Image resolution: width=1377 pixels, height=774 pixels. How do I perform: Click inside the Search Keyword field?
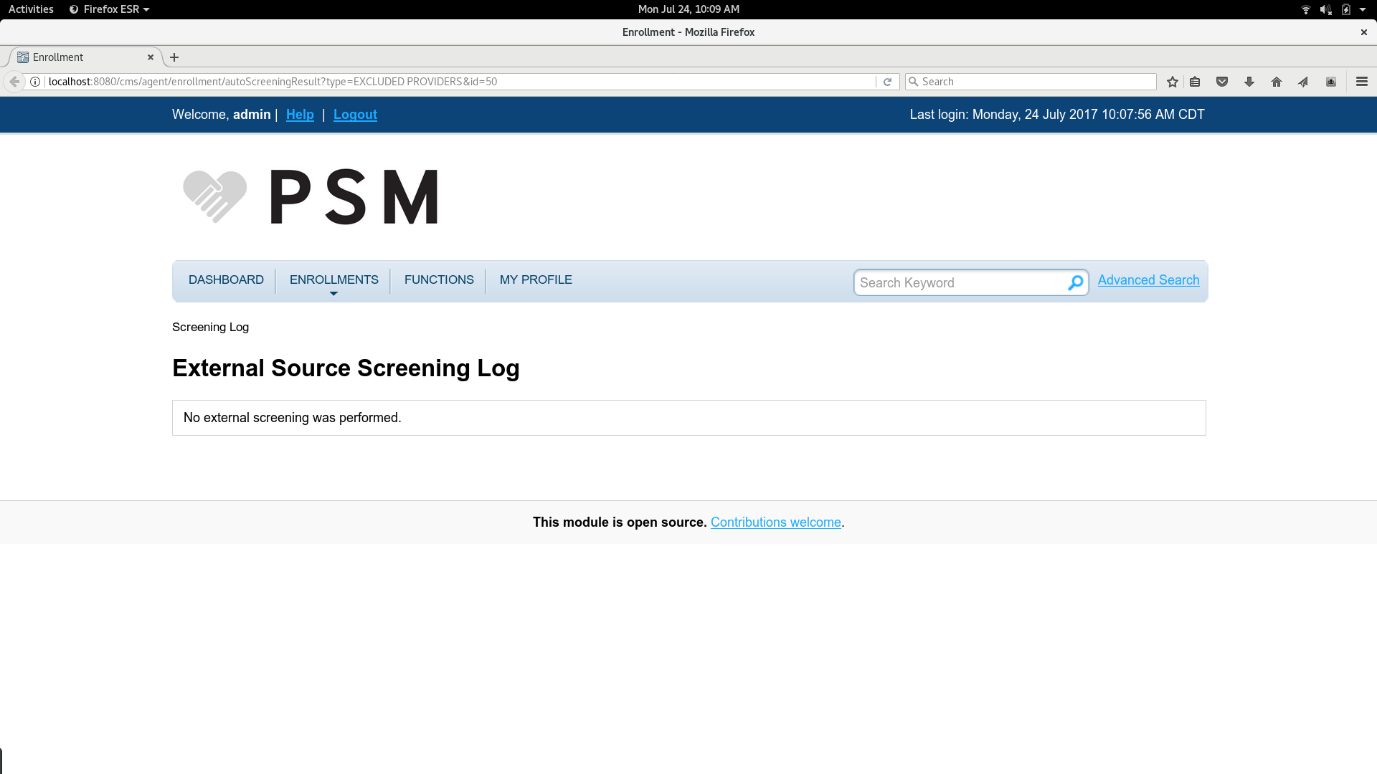click(x=954, y=282)
